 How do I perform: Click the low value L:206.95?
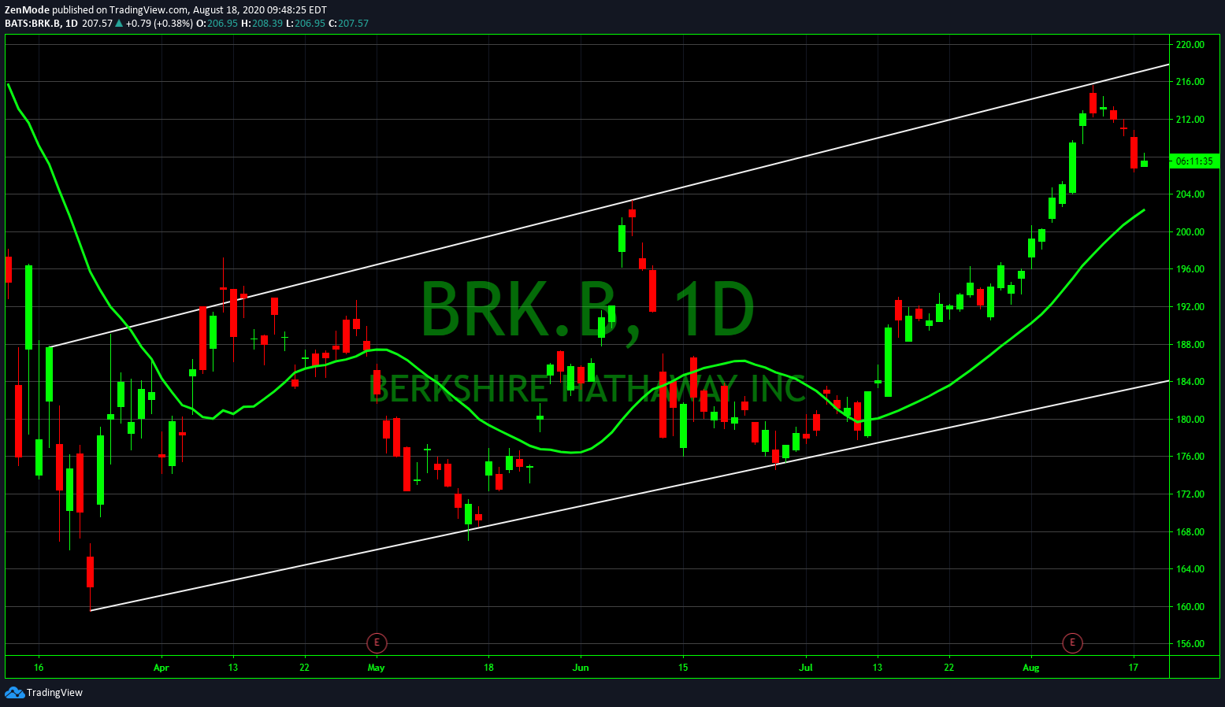(x=306, y=24)
